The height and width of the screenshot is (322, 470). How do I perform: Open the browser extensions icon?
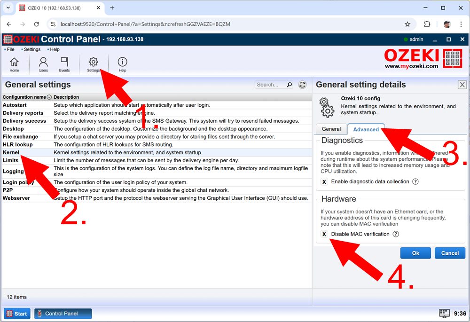pos(427,24)
